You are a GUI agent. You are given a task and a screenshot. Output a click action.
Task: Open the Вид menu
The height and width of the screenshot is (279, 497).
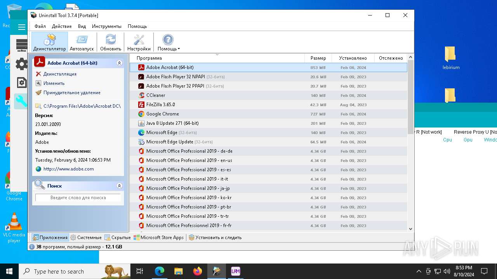[x=82, y=26]
